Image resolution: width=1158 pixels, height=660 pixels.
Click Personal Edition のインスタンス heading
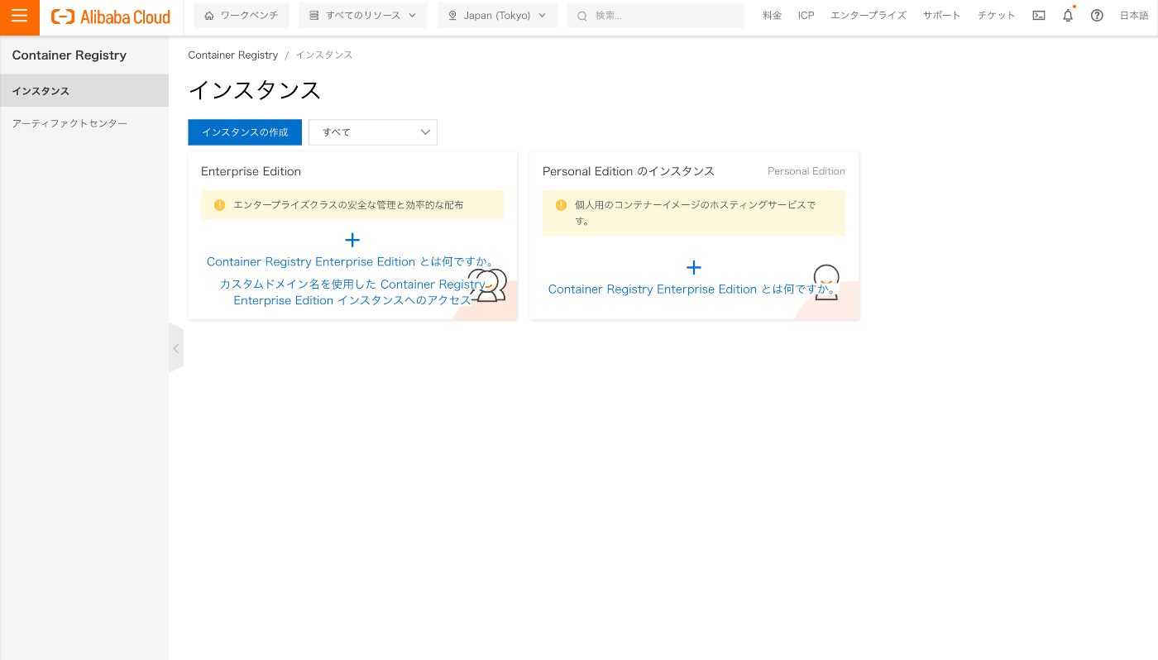629,171
